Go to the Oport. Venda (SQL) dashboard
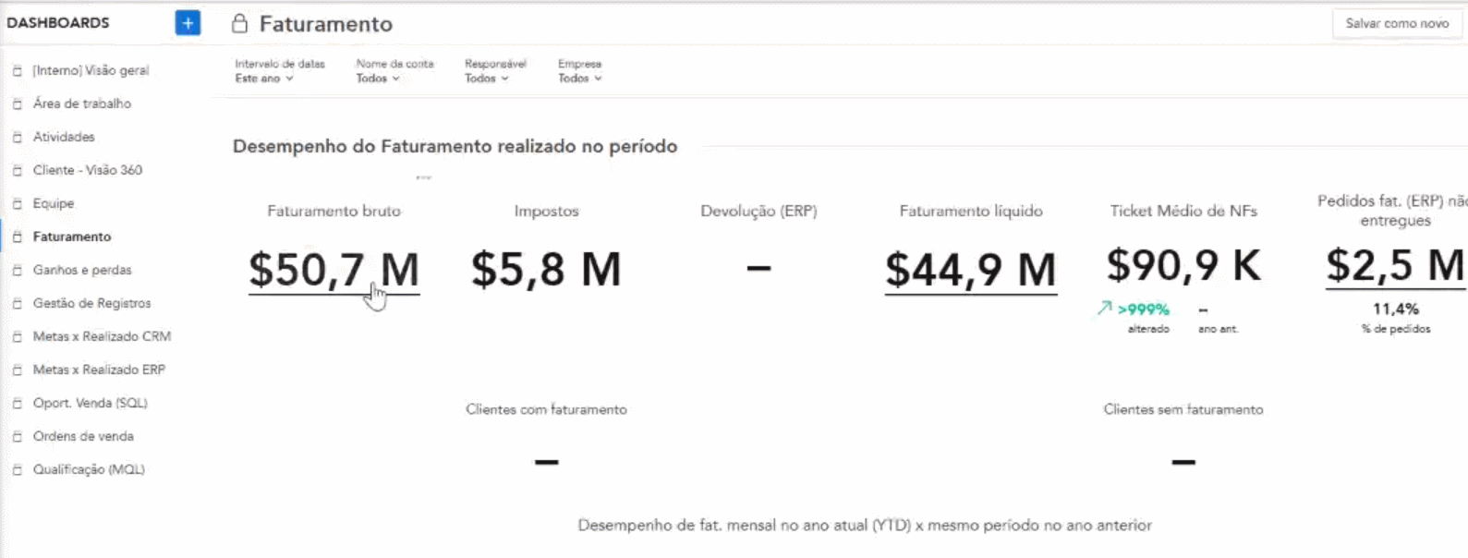Image resolution: width=1468 pixels, height=558 pixels. pyautogui.click(x=91, y=403)
